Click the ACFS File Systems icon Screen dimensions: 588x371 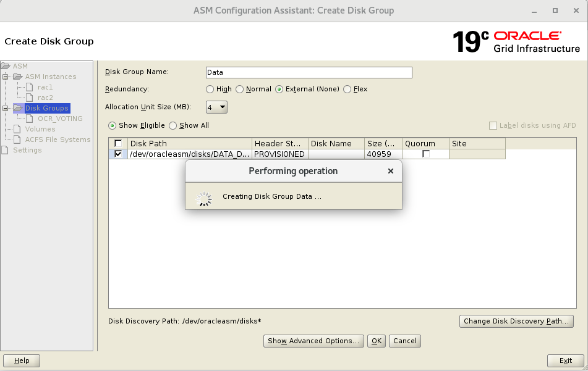pyautogui.click(x=18, y=140)
